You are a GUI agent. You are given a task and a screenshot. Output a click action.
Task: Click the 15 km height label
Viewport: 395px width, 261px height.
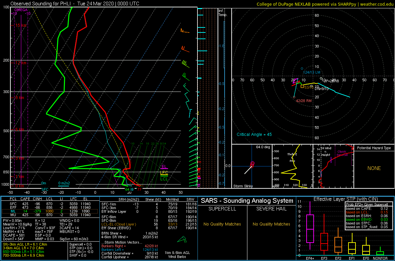(x=20, y=25)
